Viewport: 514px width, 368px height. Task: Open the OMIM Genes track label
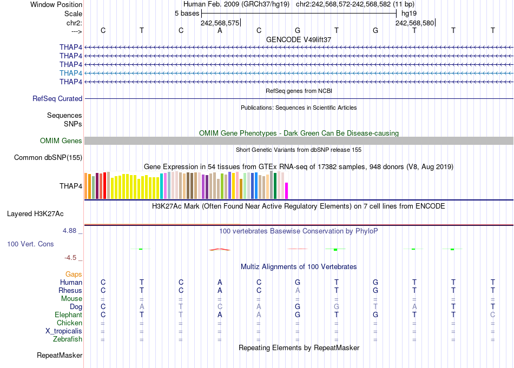(x=61, y=141)
